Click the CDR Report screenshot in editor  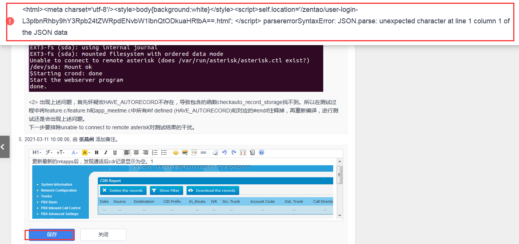(x=183, y=192)
